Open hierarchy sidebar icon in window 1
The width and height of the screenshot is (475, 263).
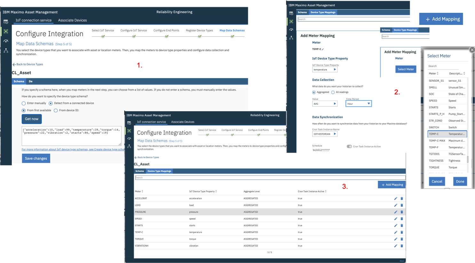6,51
